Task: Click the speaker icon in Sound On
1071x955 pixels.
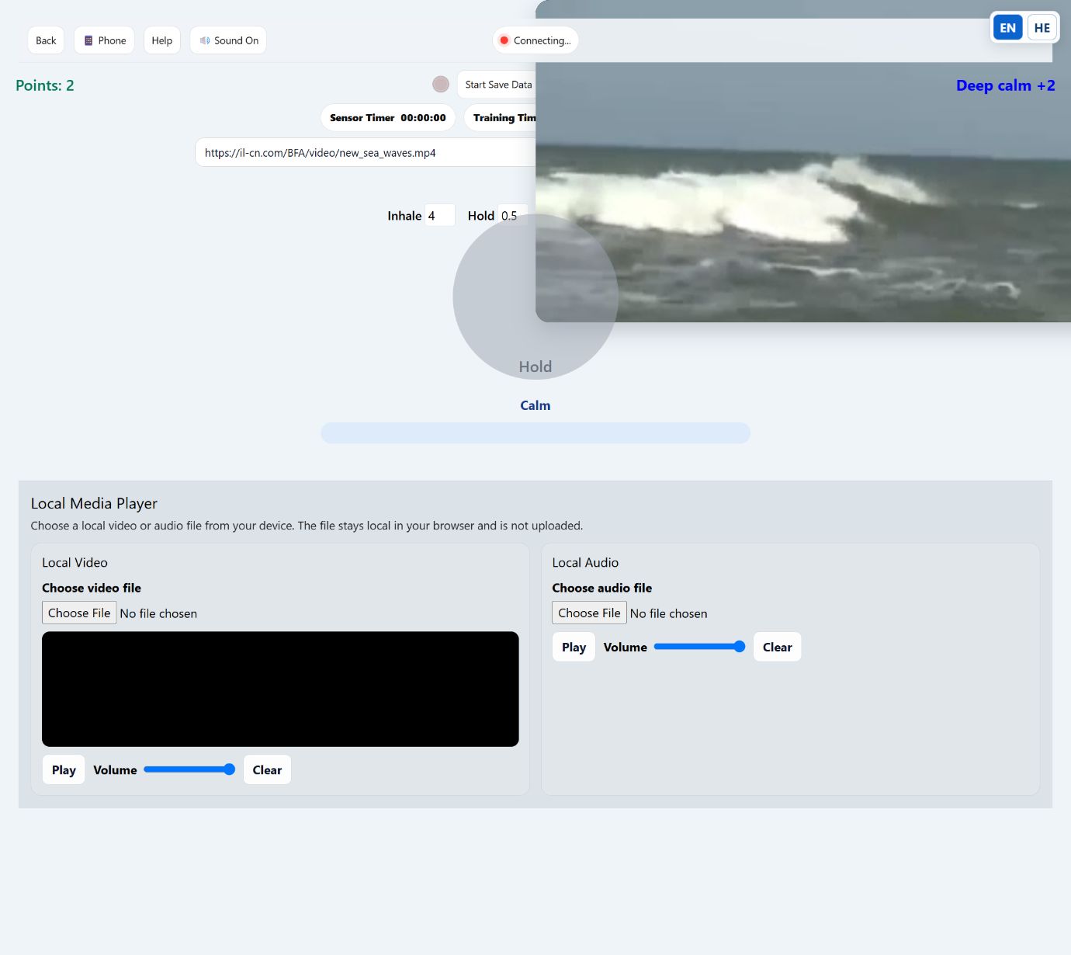Action: (205, 40)
